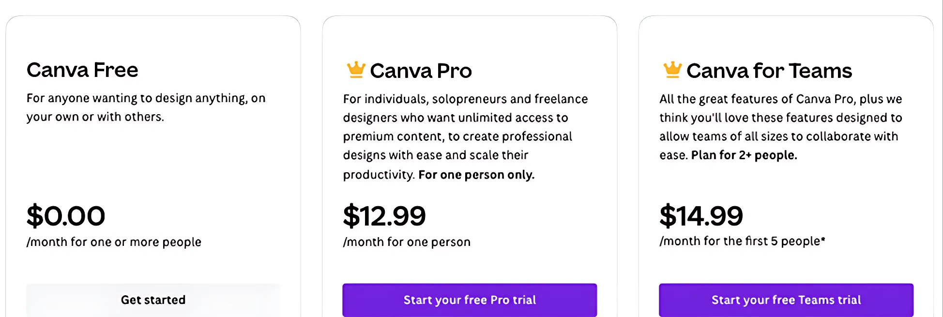Click the $14.99 price
The image size is (943, 317).
pyautogui.click(x=701, y=216)
